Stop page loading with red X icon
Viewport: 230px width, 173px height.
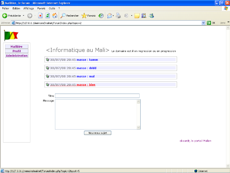(40, 16)
